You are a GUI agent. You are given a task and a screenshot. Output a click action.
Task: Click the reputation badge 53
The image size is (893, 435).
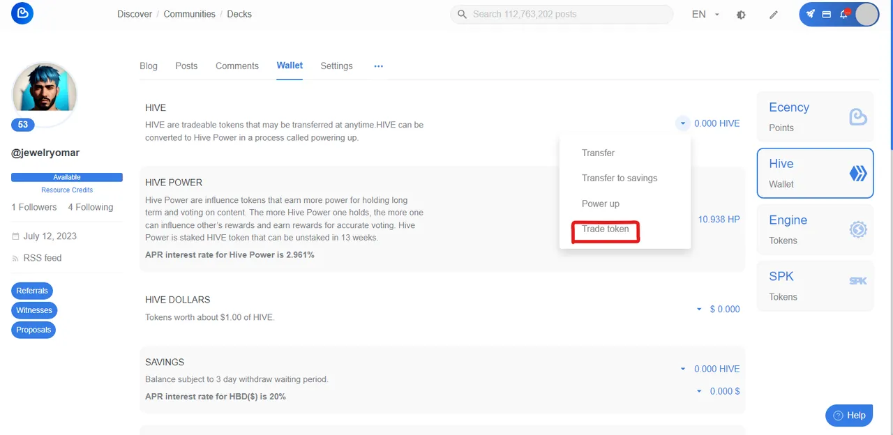(x=23, y=125)
